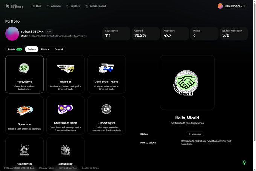Select the I know a guy badge icon

(106, 109)
